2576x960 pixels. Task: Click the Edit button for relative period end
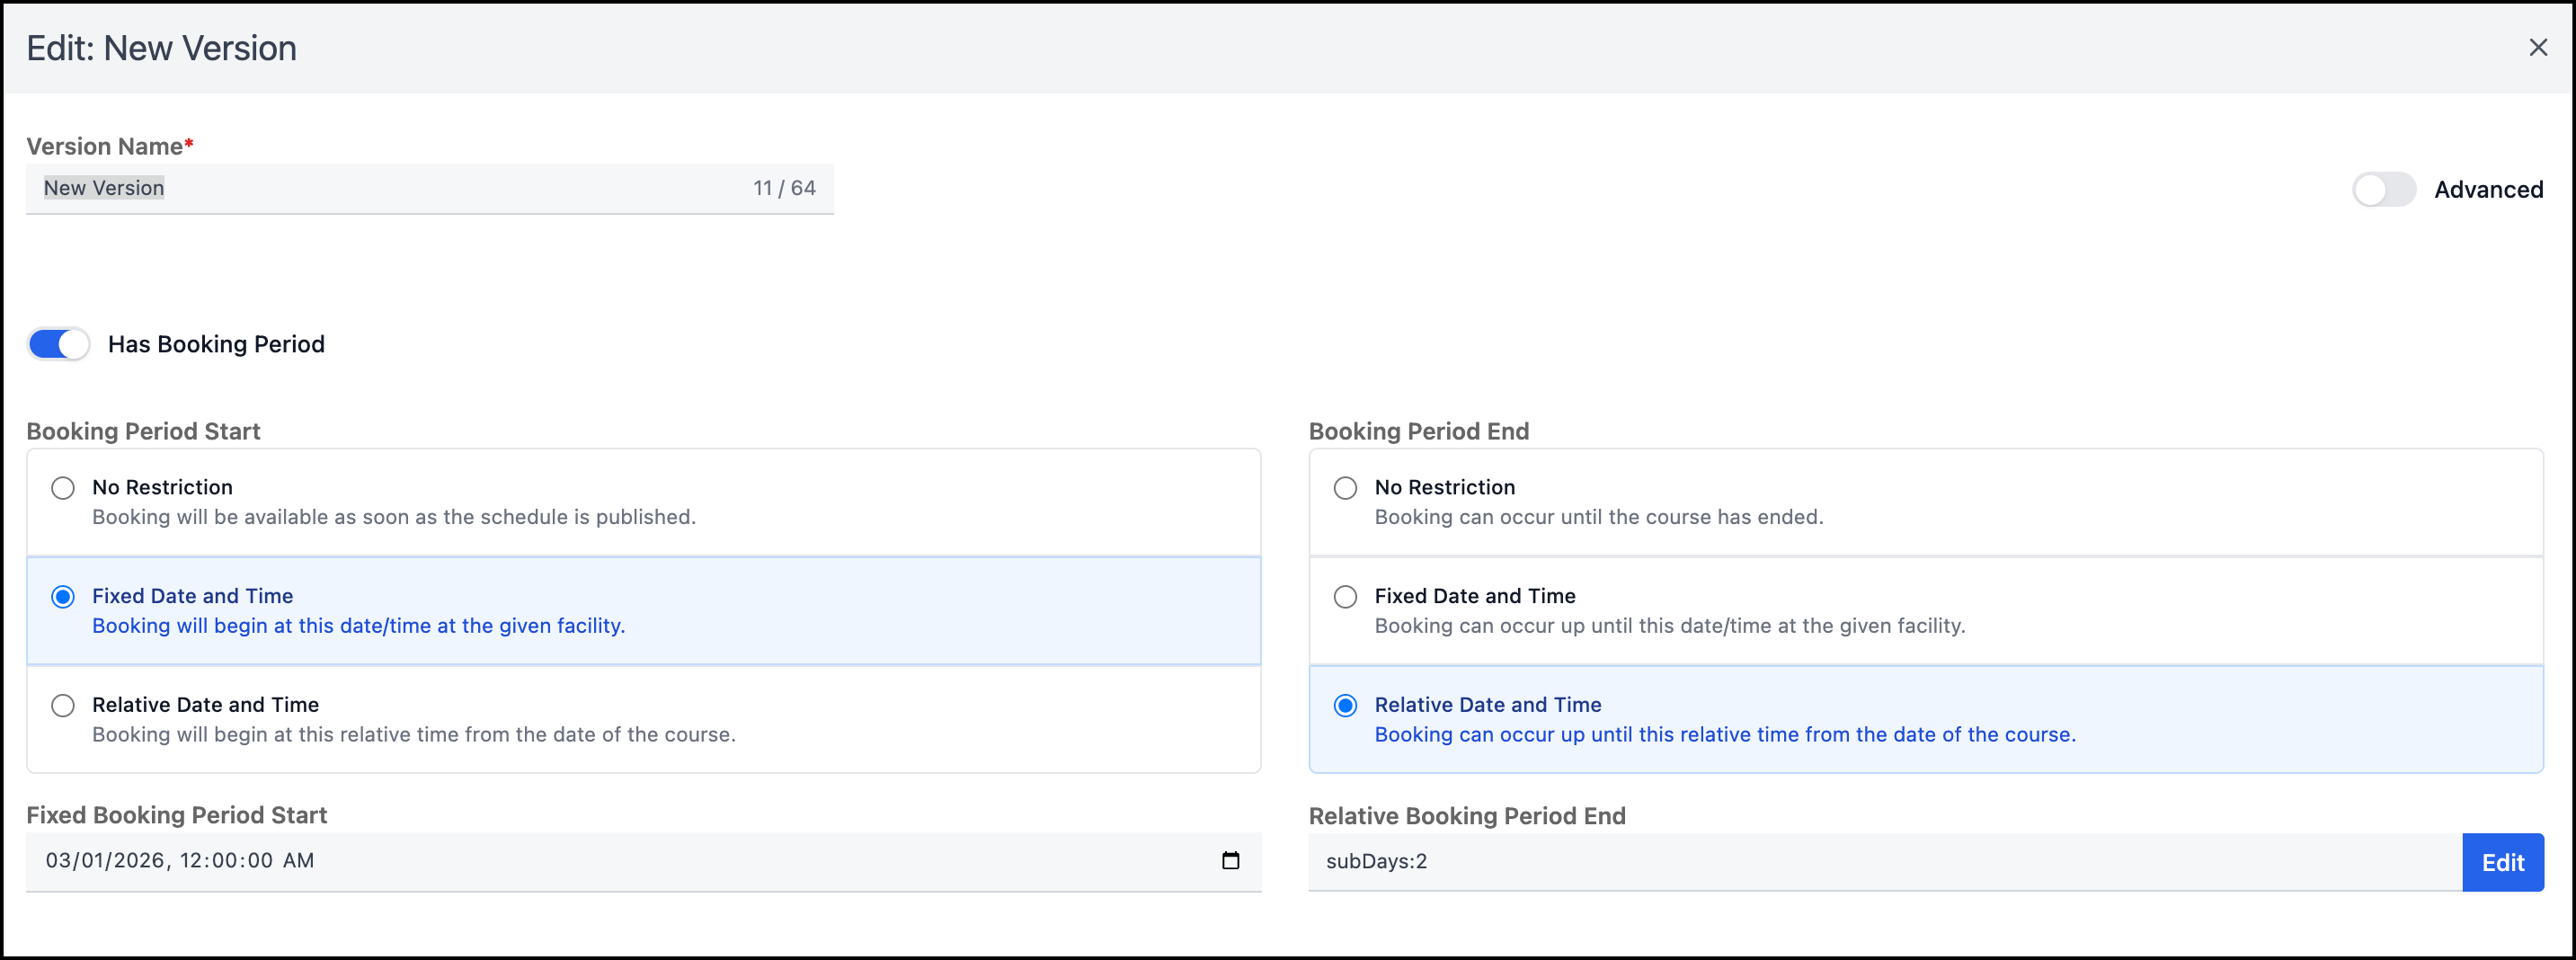coord(2502,862)
